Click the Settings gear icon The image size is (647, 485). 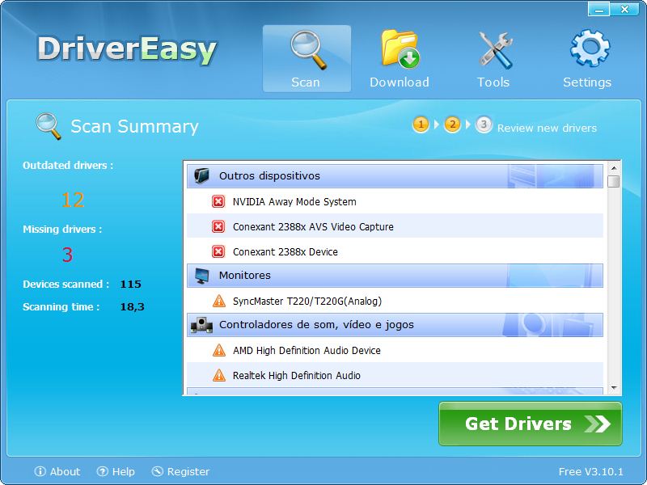[x=588, y=47]
